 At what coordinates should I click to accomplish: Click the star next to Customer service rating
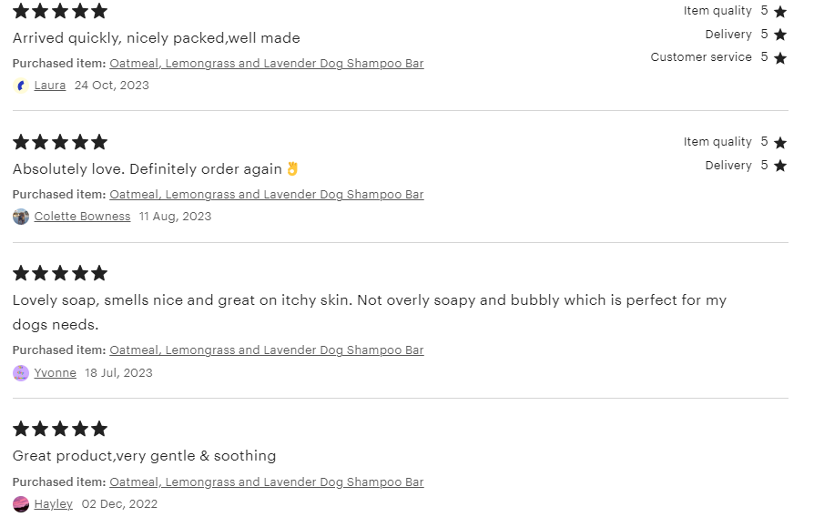click(x=780, y=58)
